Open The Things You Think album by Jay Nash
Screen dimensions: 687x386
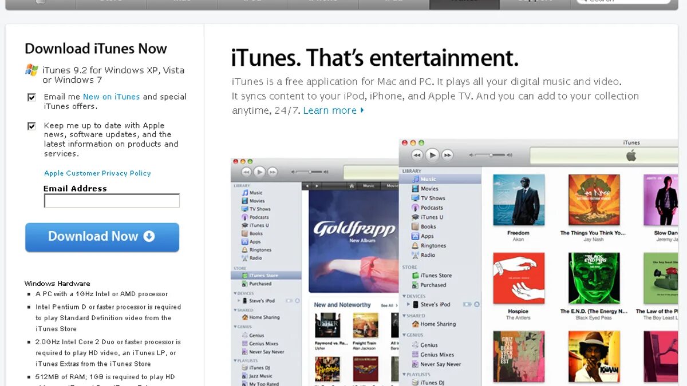coord(594,200)
